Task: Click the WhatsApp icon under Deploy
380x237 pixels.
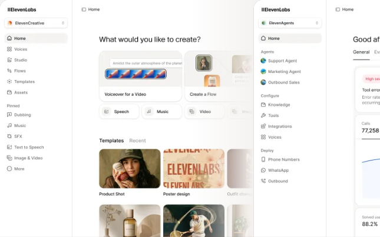Action: tap(263, 171)
